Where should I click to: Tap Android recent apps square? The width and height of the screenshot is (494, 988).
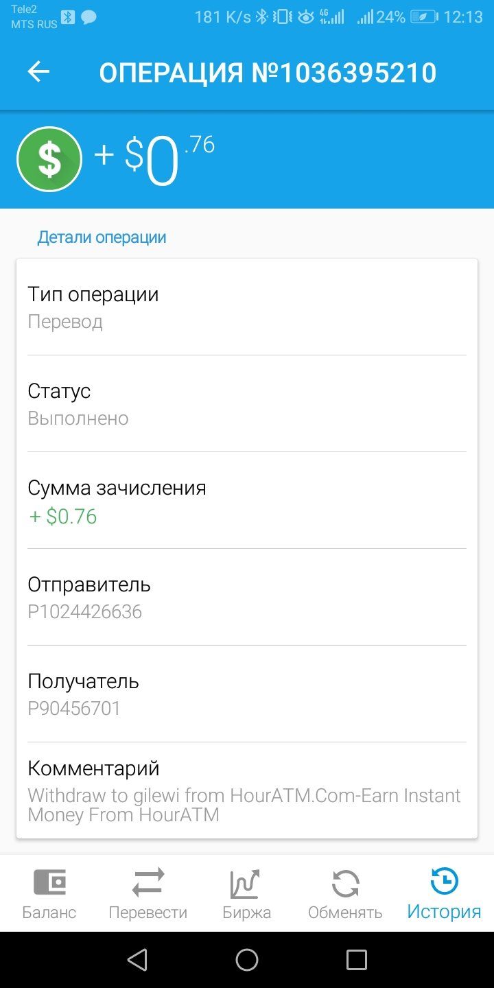pyautogui.click(x=356, y=959)
